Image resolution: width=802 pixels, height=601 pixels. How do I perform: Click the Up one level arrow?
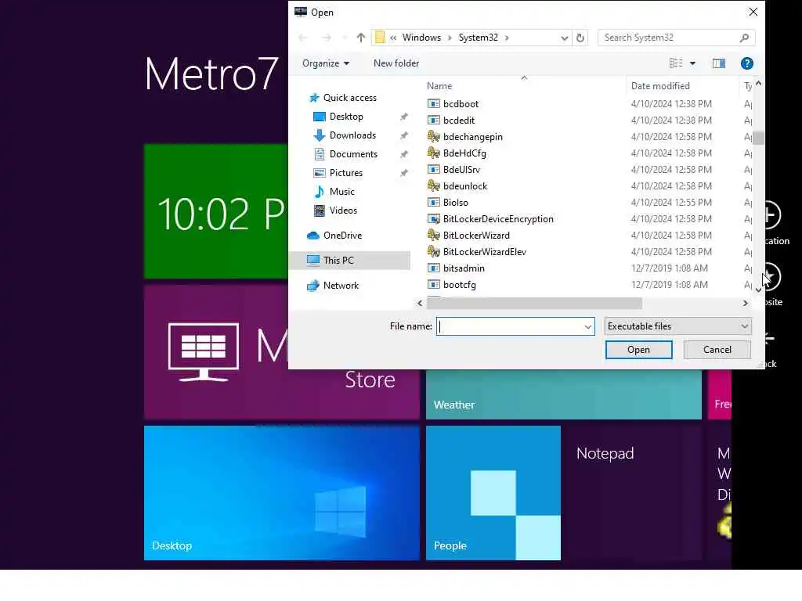[360, 38]
